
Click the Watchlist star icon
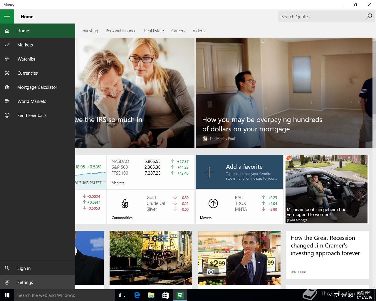(7, 59)
